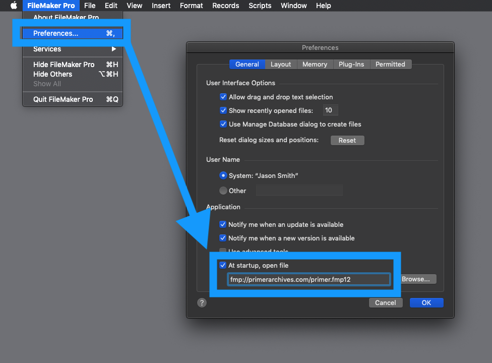This screenshot has height=363, width=492.
Task: Select the System Jason Smith option
Action: (223, 175)
